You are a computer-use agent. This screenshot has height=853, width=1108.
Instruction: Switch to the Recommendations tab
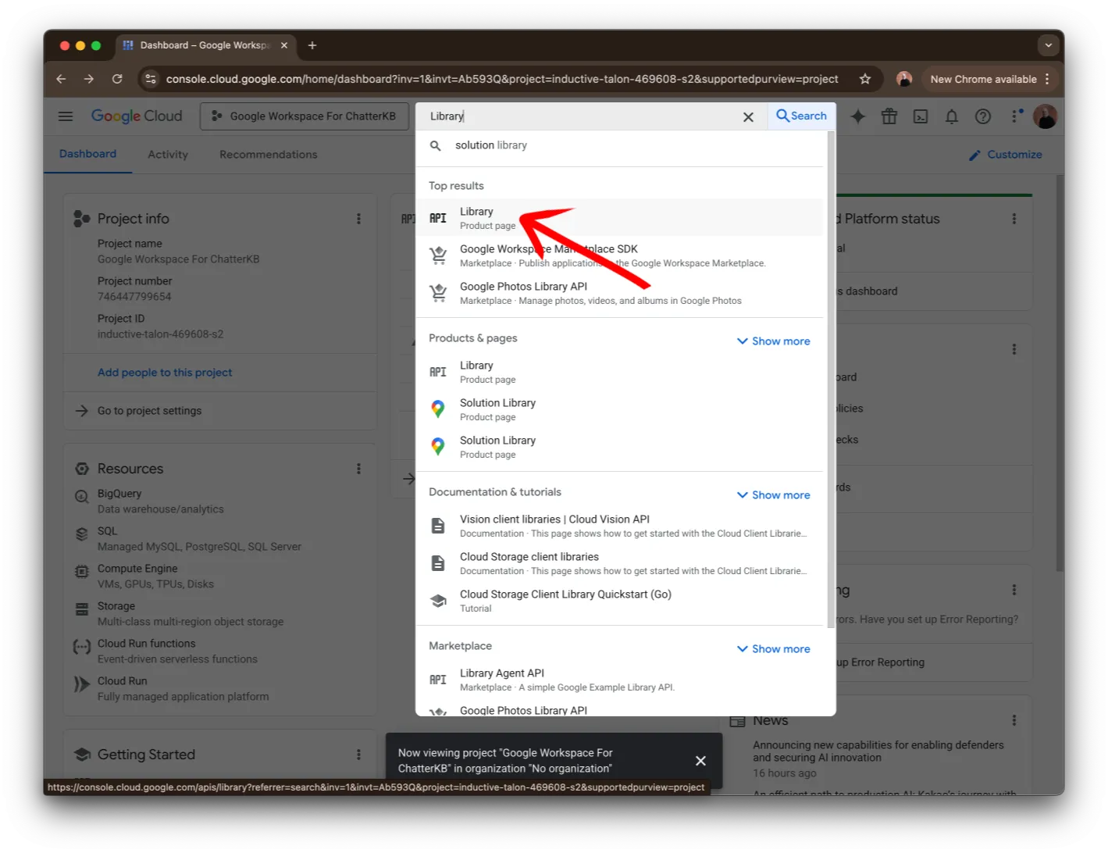(268, 155)
